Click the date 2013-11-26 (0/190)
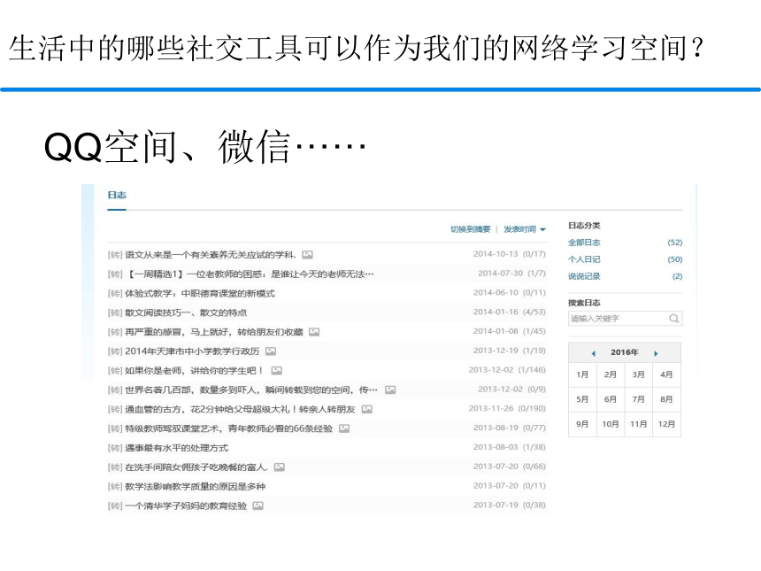 click(x=507, y=408)
